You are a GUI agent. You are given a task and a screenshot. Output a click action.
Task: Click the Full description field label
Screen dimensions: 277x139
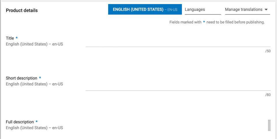click(20, 122)
